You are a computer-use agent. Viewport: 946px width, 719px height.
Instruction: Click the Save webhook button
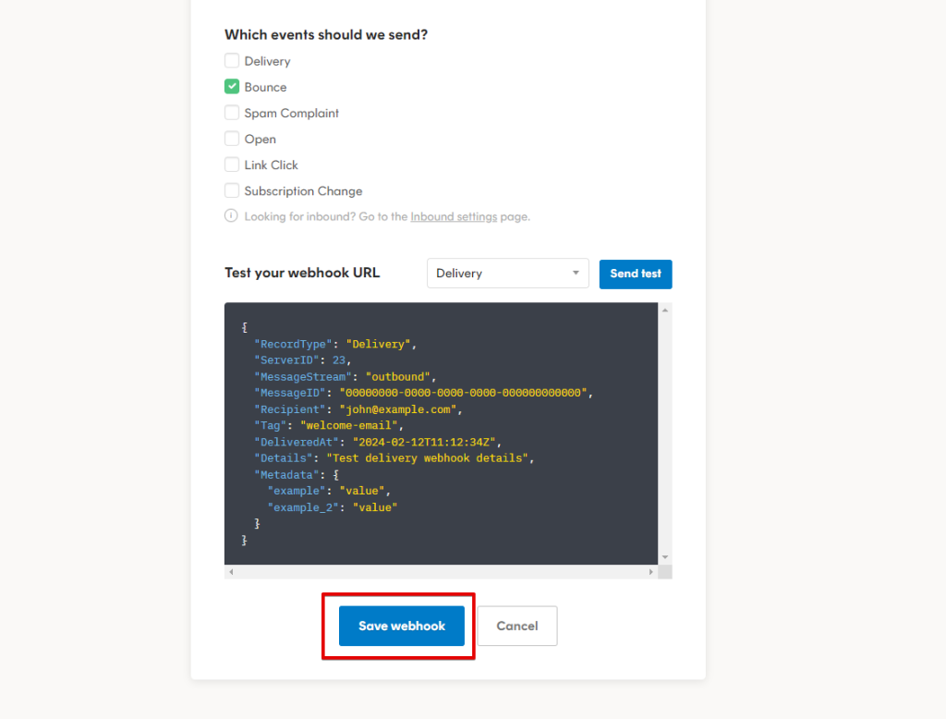click(x=402, y=626)
